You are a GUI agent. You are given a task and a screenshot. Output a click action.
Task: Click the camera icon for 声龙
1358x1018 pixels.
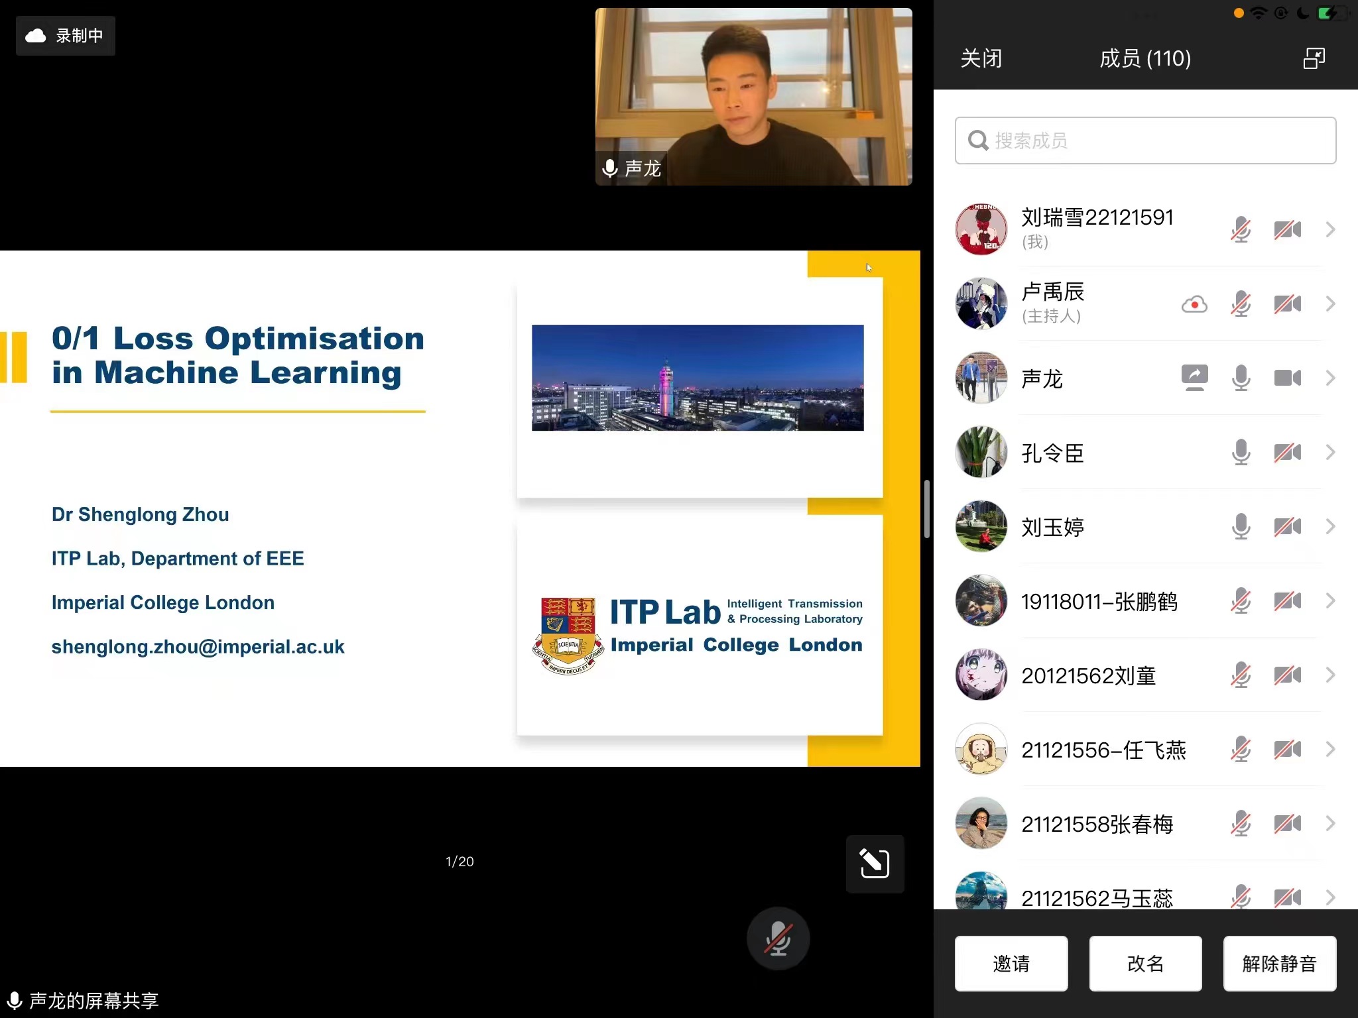pyautogui.click(x=1287, y=378)
